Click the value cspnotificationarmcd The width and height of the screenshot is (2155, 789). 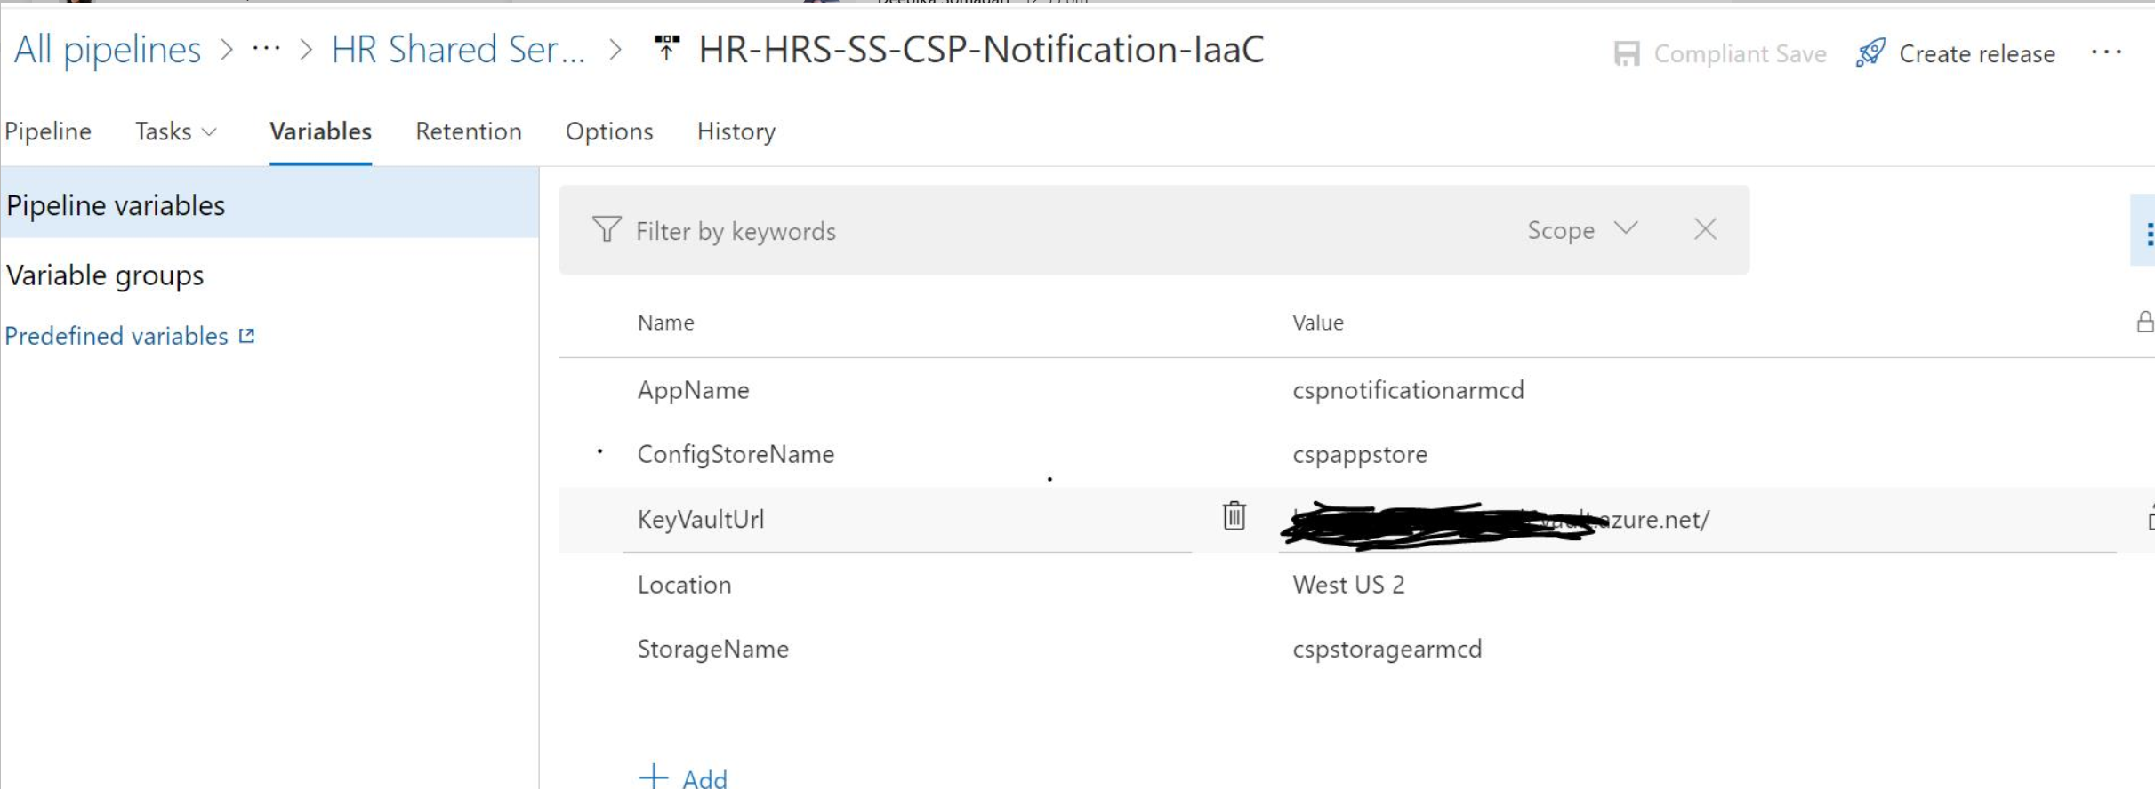[1408, 390]
